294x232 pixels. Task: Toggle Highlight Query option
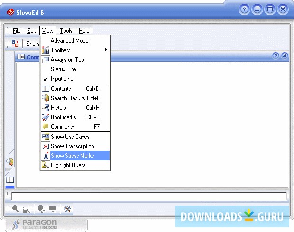(x=75, y=165)
